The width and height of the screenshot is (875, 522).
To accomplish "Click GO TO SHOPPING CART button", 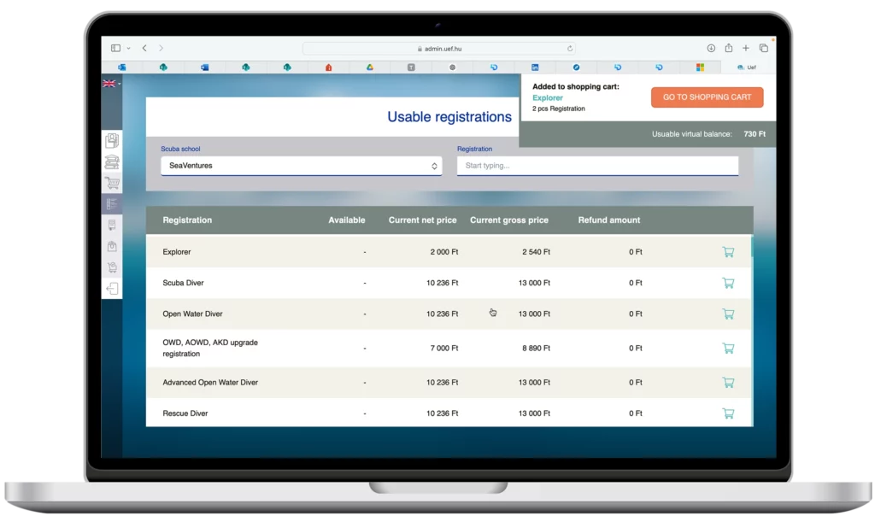I will pos(707,97).
